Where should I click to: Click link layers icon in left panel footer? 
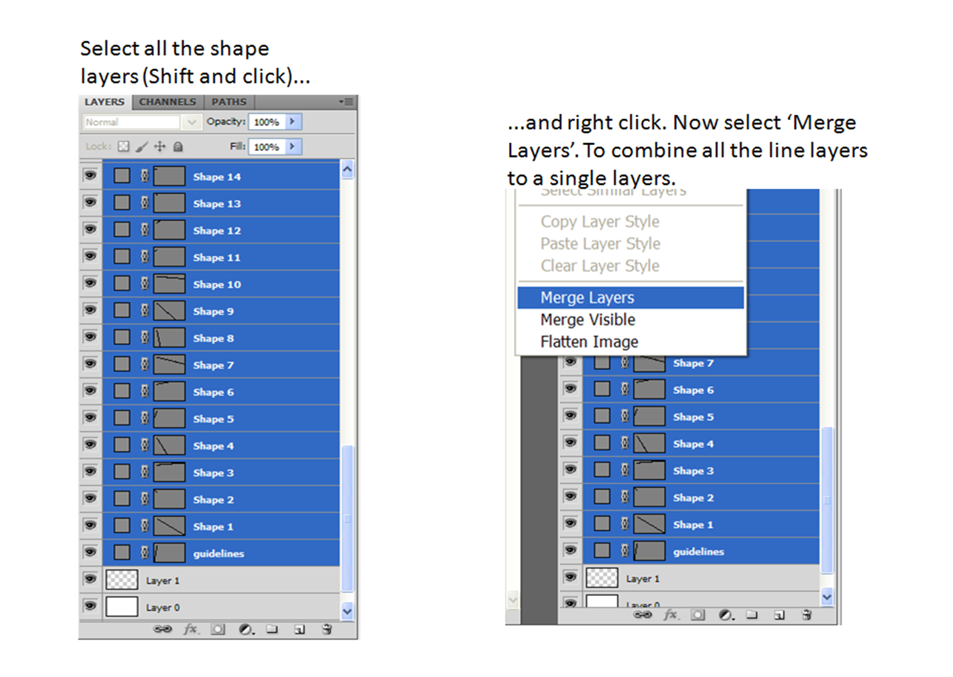[162, 629]
